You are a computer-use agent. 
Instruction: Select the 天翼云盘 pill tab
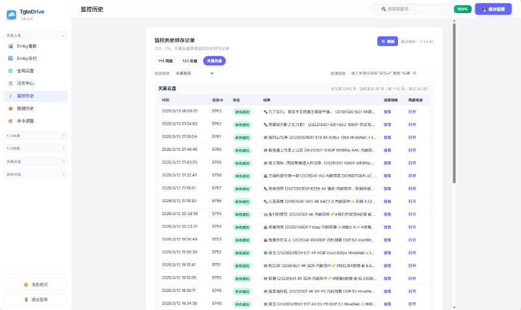[x=214, y=61]
